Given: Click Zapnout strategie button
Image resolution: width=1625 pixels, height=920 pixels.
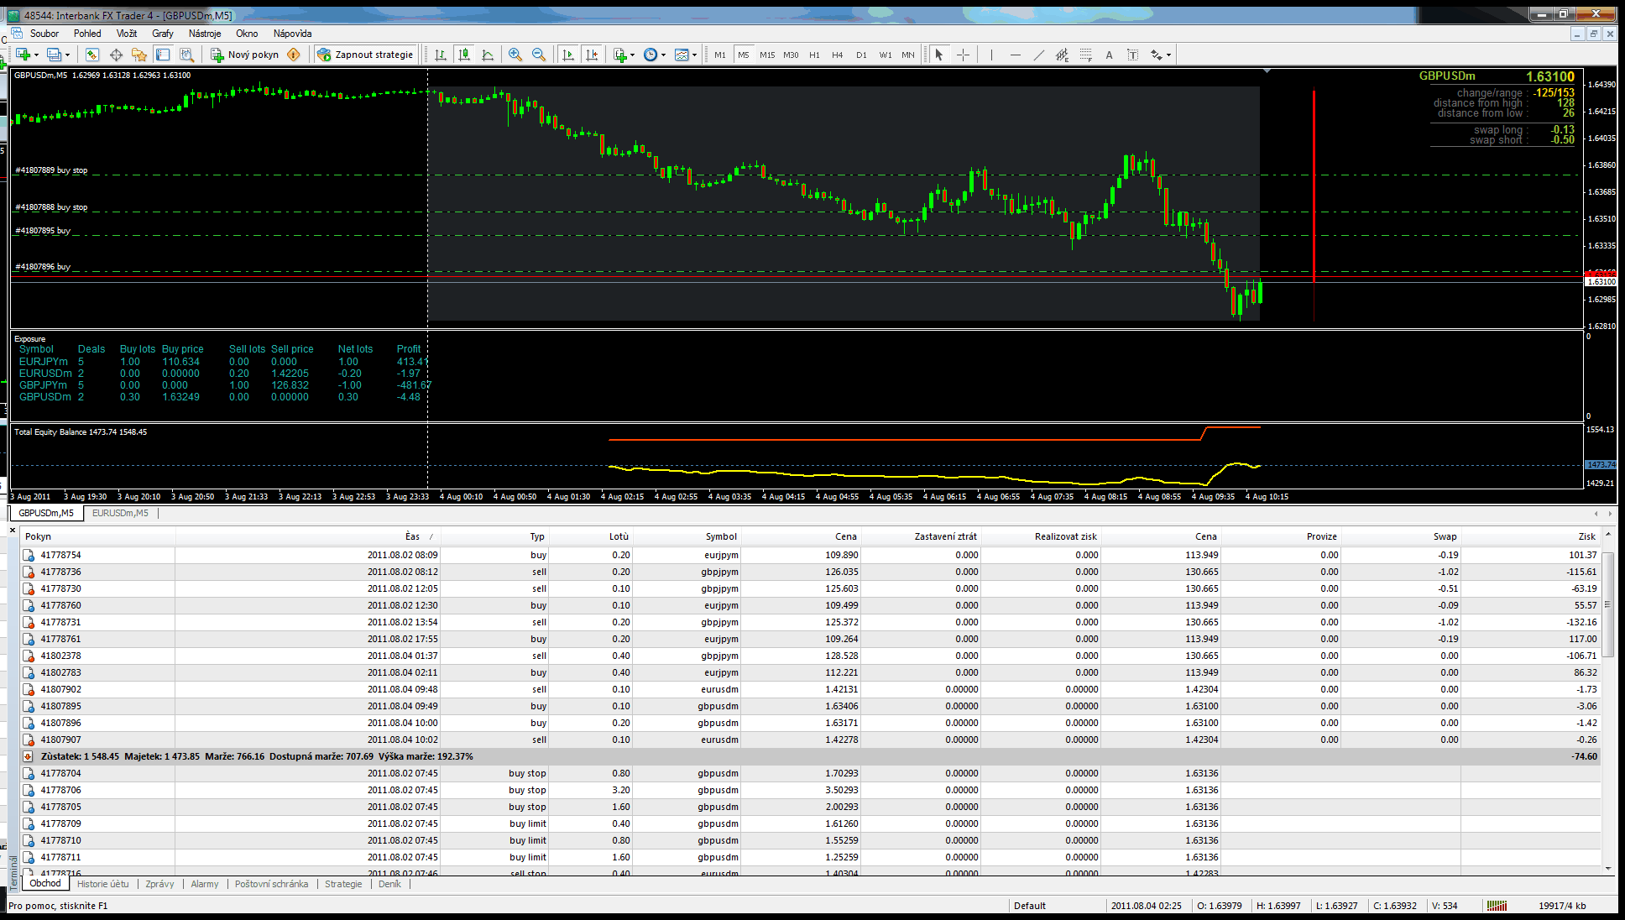Looking at the screenshot, I should pyautogui.click(x=366, y=55).
